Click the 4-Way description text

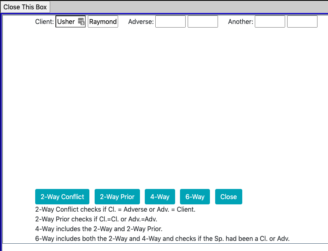99,229
